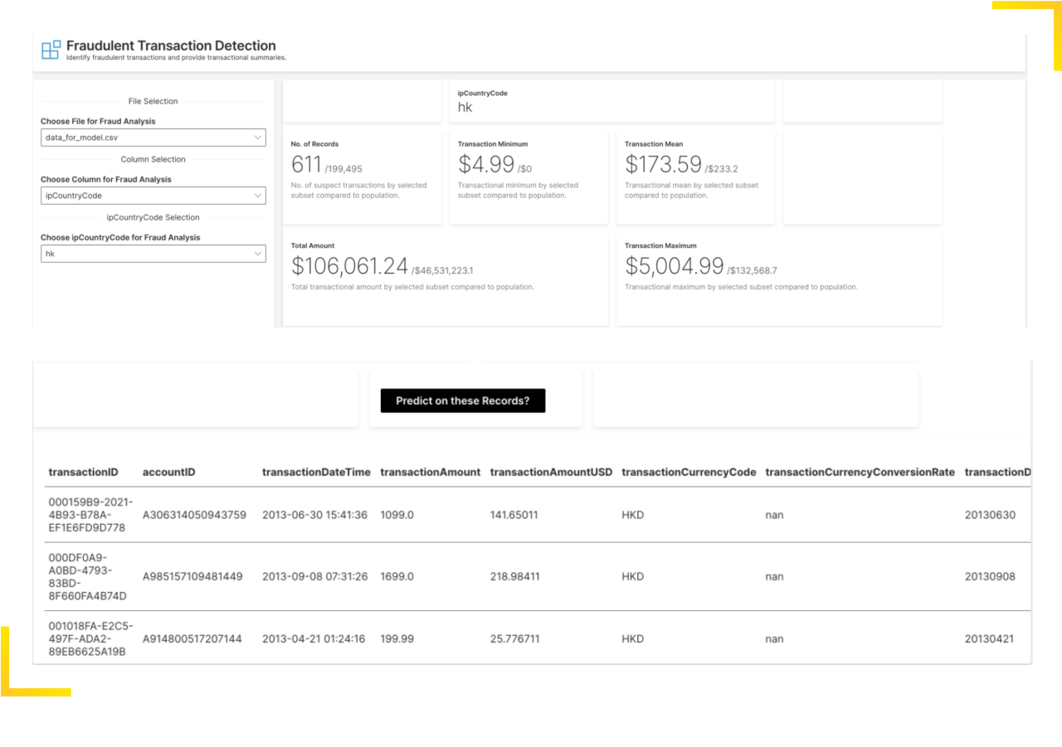Click the Fraudulent Transaction Detection logo icon
This screenshot has width=1062, height=747.
tap(50, 49)
